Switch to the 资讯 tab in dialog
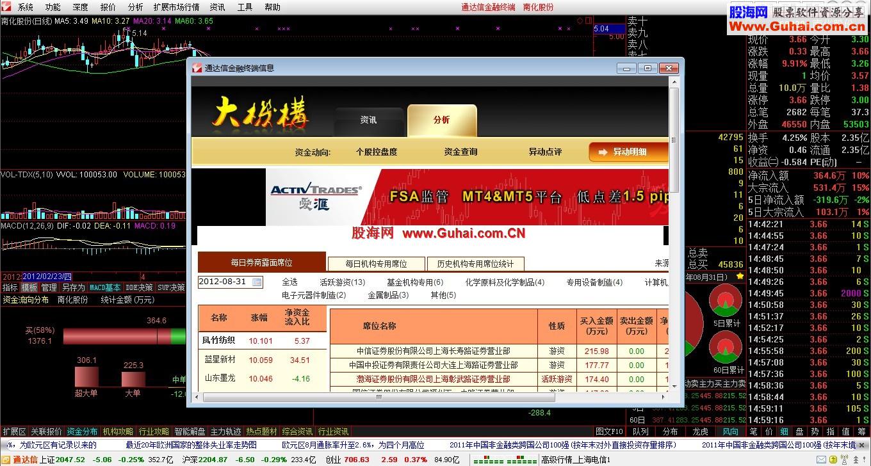The image size is (871, 466). pyautogui.click(x=368, y=120)
